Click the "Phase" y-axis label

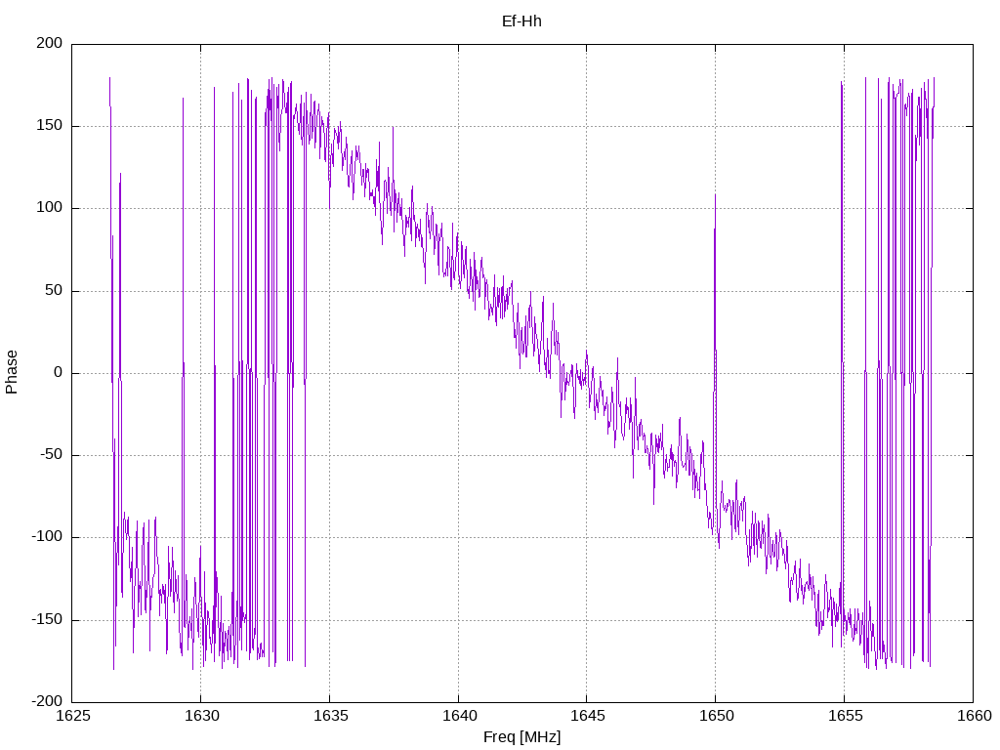point(12,372)
